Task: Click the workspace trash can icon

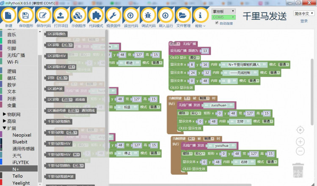Action: pos(298,171)
